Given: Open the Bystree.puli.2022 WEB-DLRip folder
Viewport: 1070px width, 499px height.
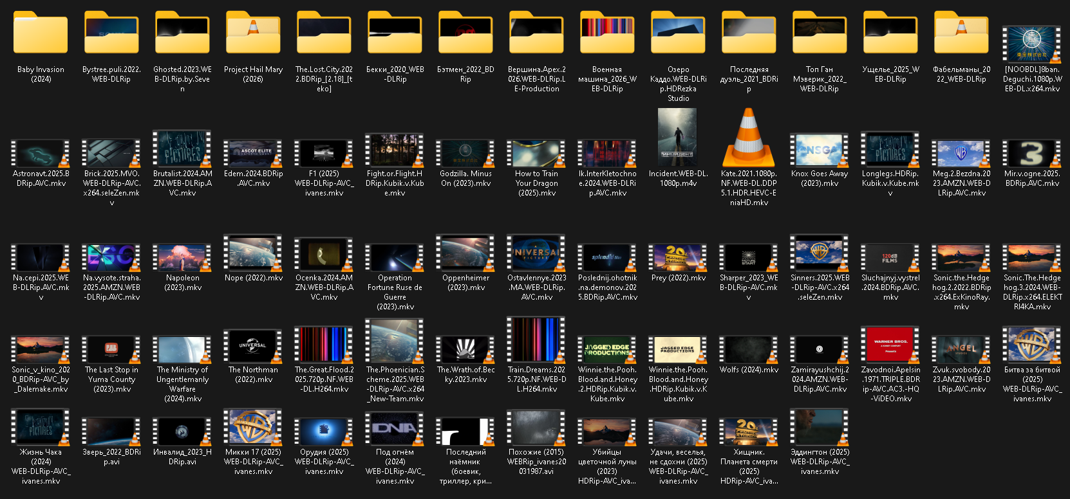Looking at the screenshot, I should pos(111,32).
